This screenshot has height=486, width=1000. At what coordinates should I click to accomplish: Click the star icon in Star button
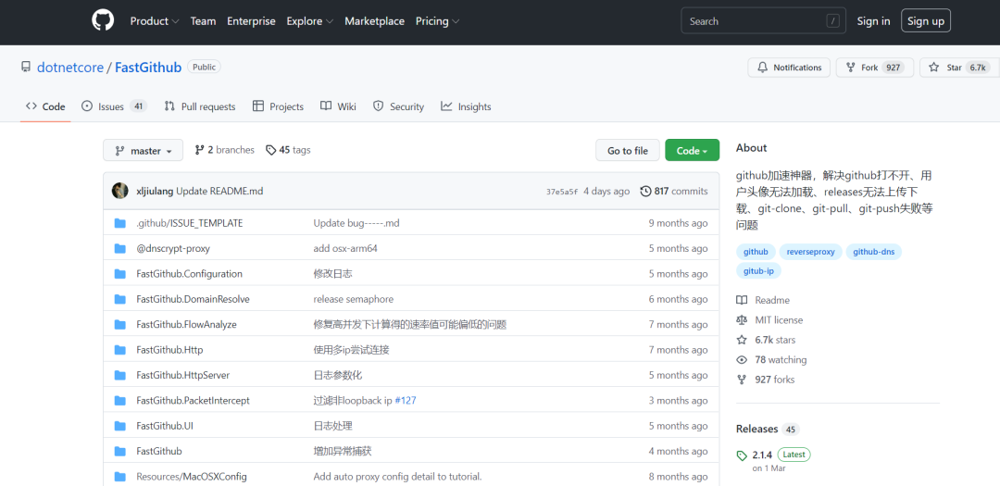point(933,68)
